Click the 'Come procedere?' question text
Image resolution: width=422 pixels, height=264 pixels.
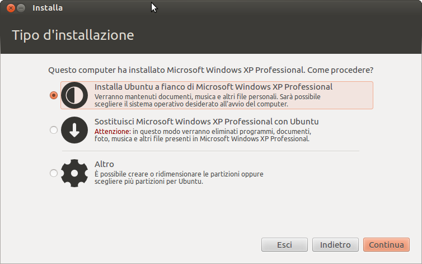point(340,70)
